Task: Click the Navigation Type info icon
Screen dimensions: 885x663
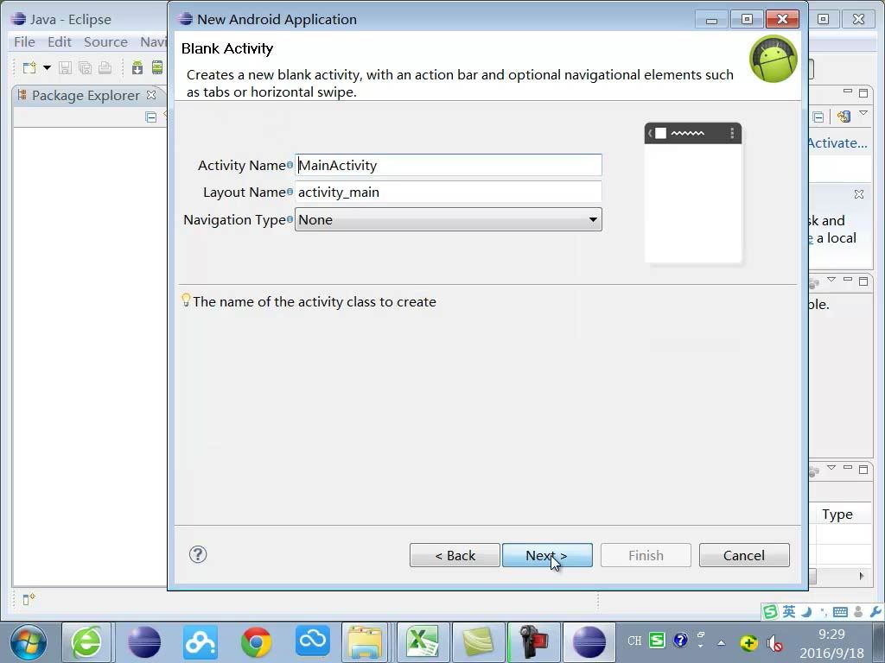Action: click(290, 219)
